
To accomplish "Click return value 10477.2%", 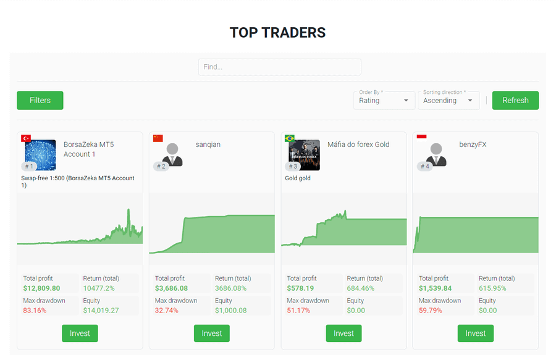I will point(99,288).
